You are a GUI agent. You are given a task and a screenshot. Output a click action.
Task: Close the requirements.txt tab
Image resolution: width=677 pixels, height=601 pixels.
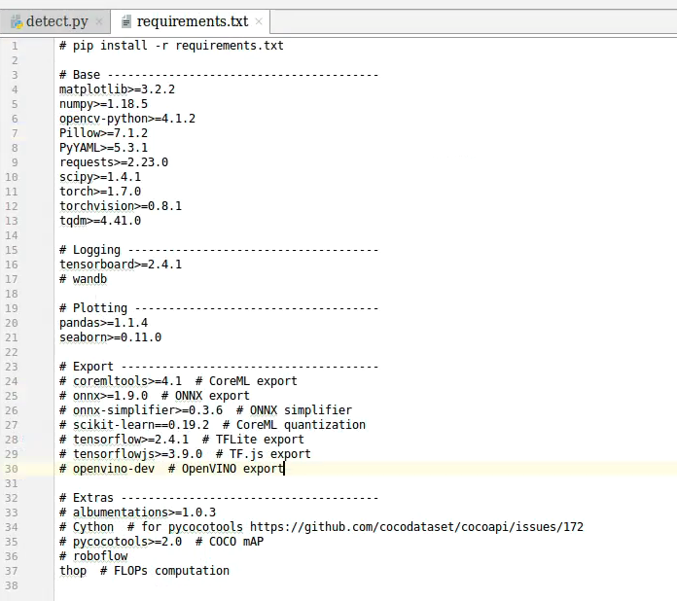(x=259, y=21)
